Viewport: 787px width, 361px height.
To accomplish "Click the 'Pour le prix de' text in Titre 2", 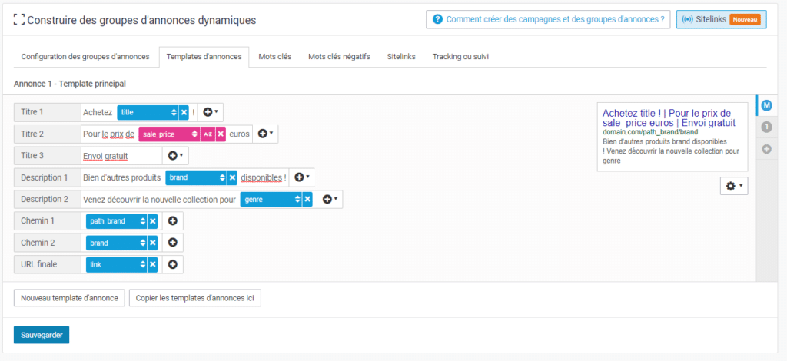I will (x=108, y=134).
